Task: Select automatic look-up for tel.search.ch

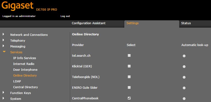Action: coord(184,56)
